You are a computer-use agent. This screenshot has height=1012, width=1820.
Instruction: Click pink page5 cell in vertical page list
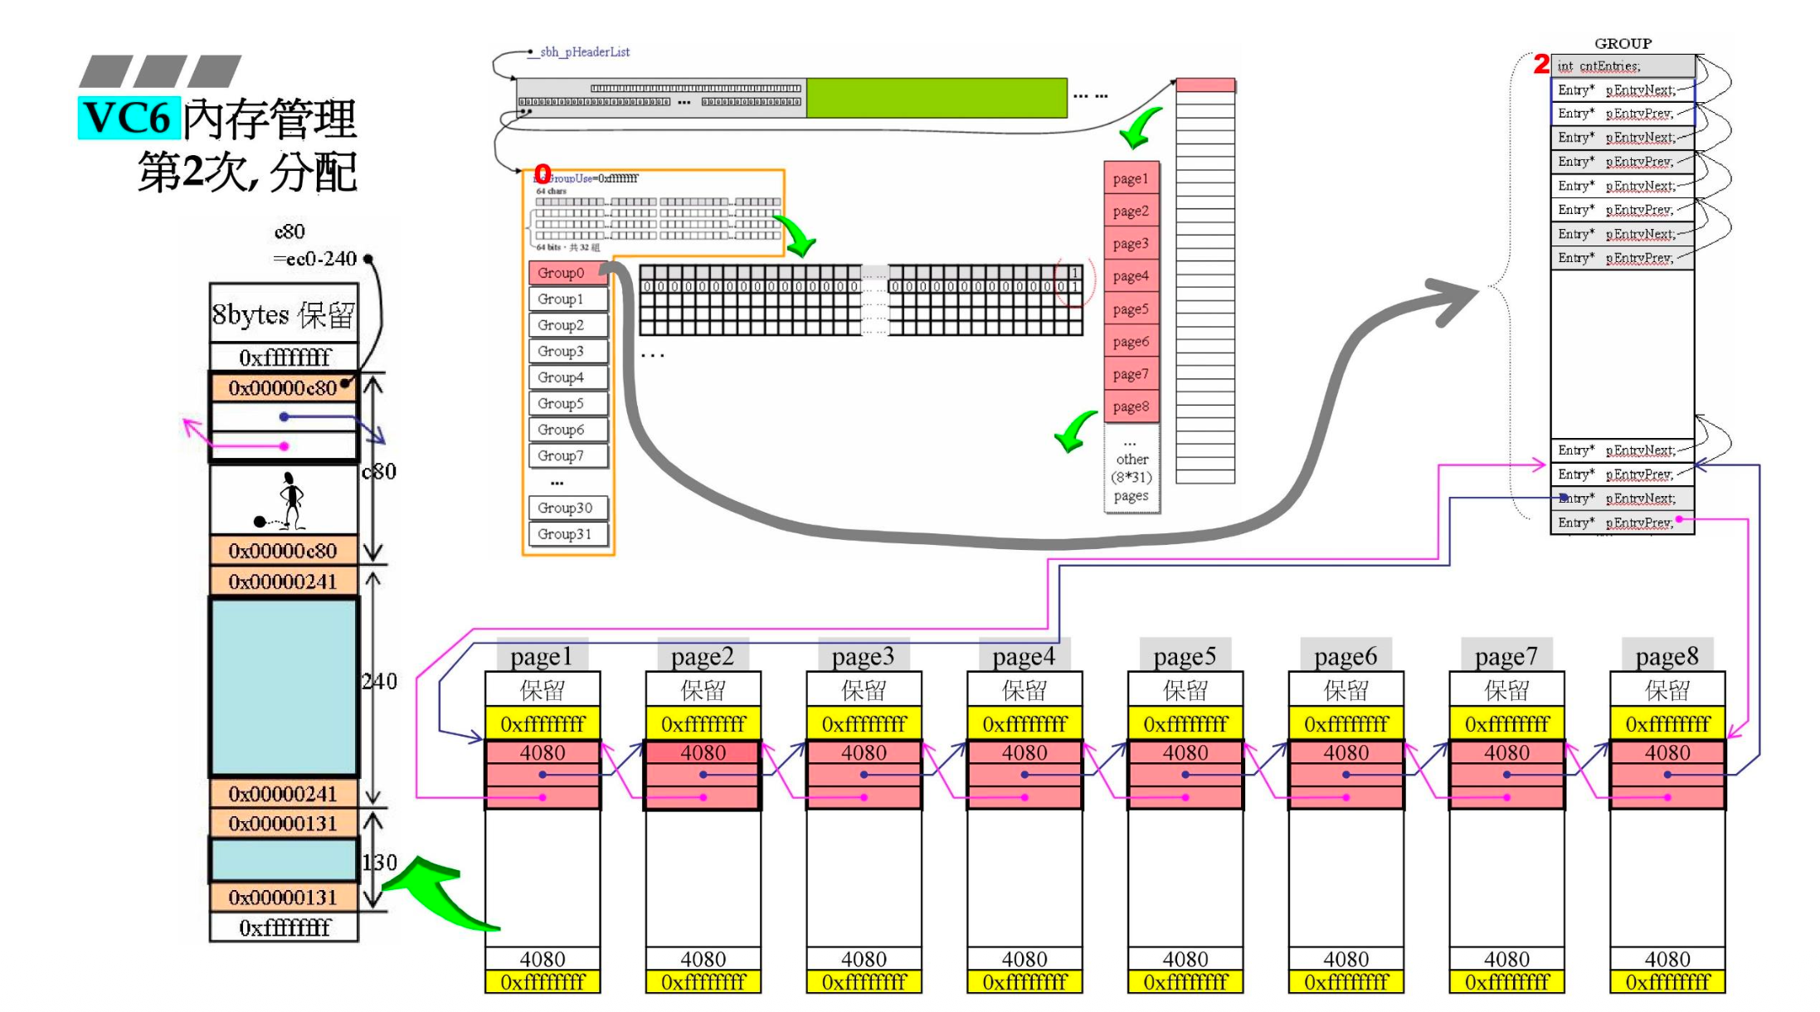pyautogui.click(x=1131, y=309)
